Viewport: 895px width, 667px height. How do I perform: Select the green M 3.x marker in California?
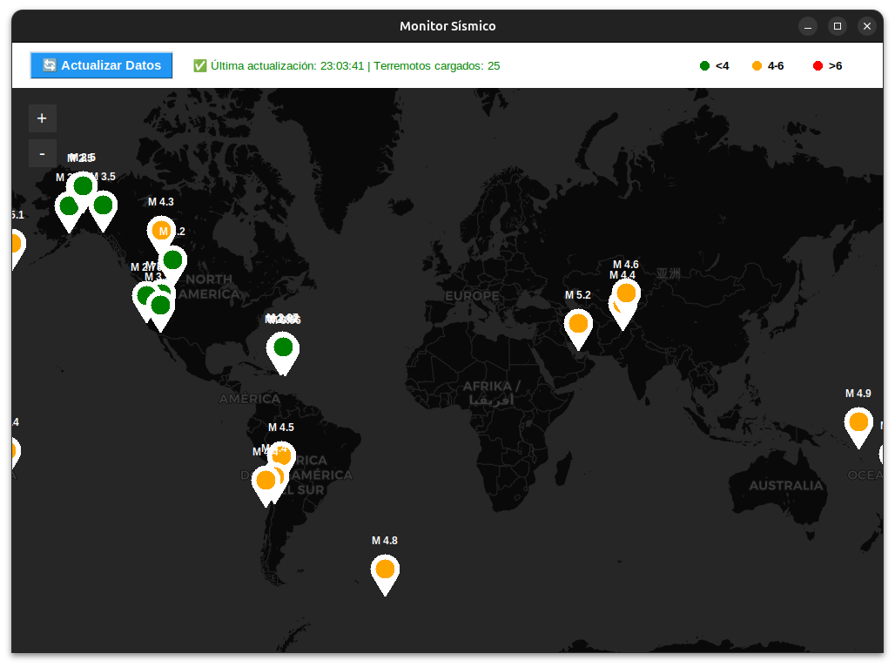(159, 305)
